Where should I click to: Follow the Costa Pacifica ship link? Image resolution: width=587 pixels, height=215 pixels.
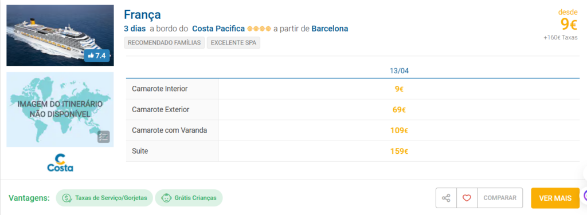click(x=218, y=29)
